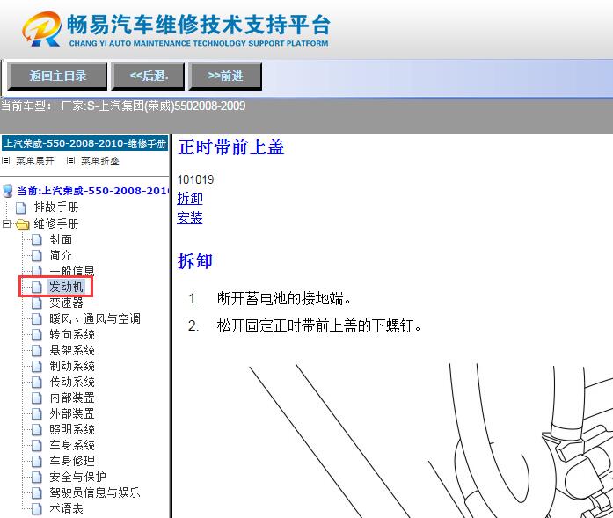Click the 悬架系统 page icon

tap(36, 351)
